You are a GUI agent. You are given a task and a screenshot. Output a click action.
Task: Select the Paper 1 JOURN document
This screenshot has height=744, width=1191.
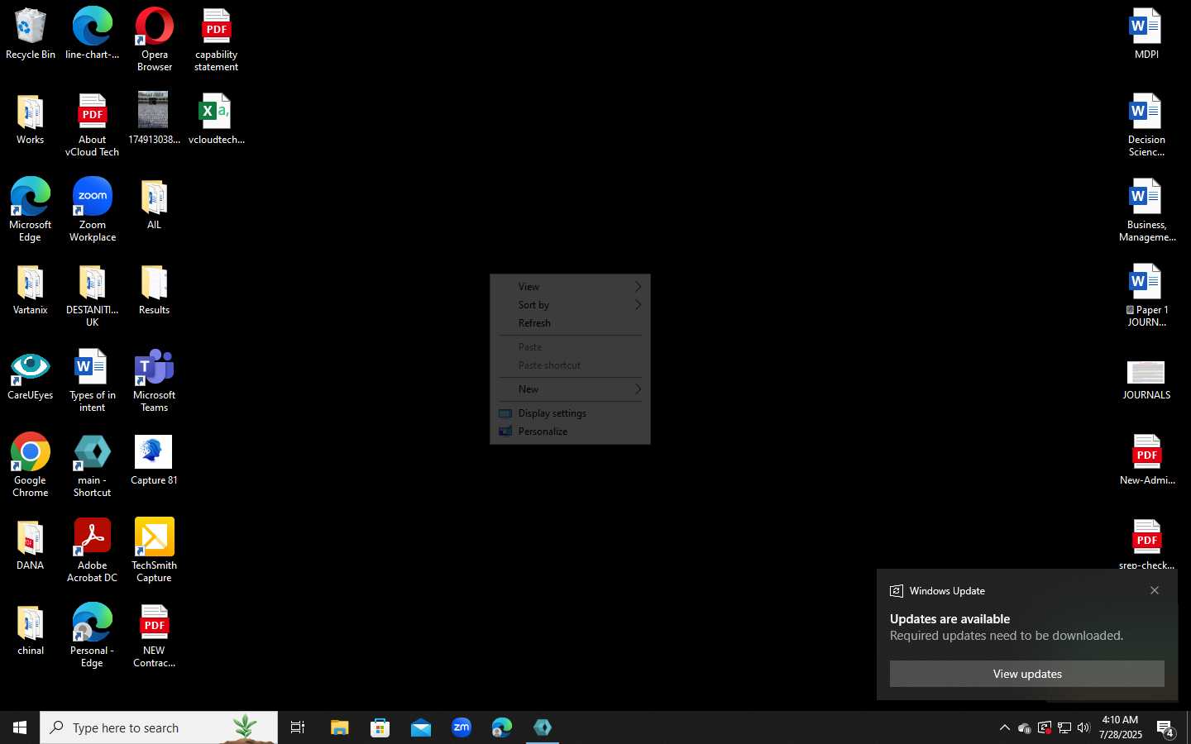pyautogui.click(x=1146, y=296)
